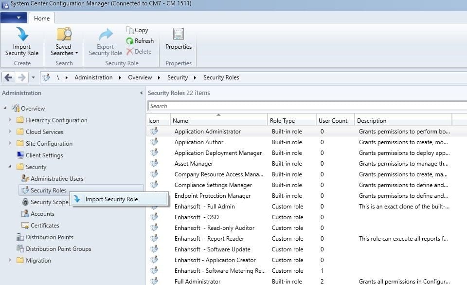Click the Security Scopes lock icon
The width and height of the screenshot is (467, 285).
tap(25, 202)
